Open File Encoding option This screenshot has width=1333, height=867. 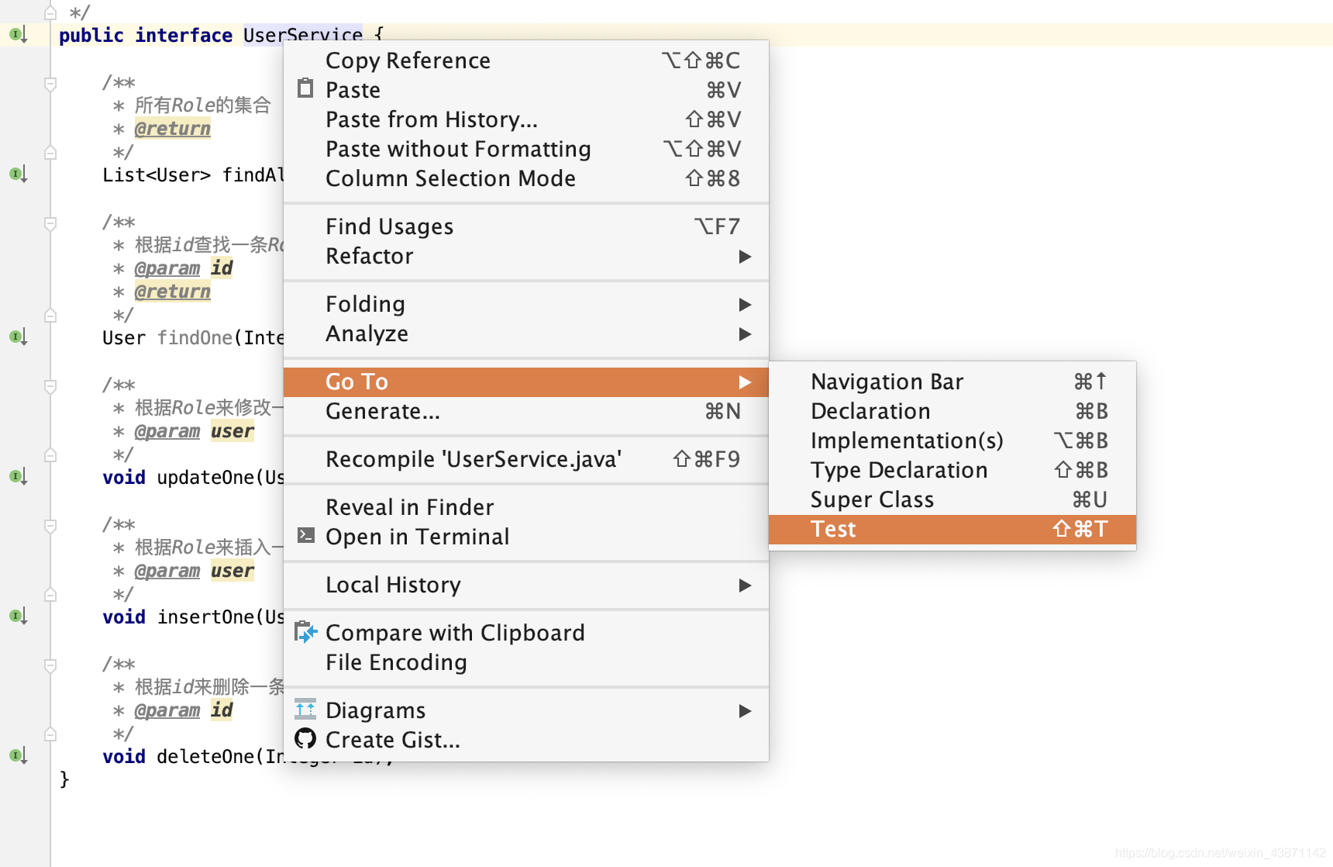tap(526, 662)
